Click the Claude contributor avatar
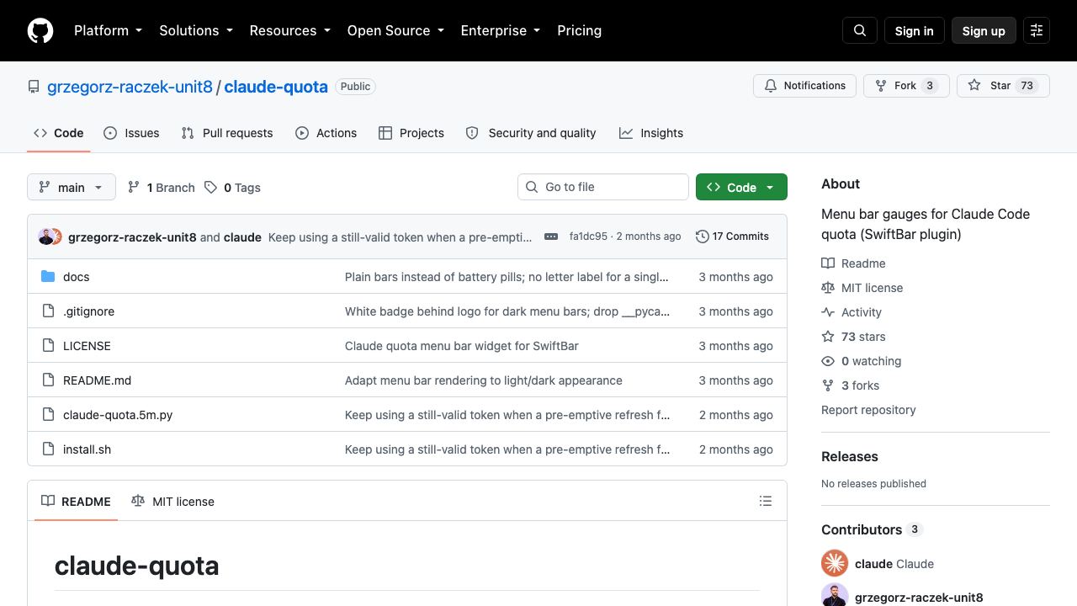The image size is (1077, 606). coord(835,563)
